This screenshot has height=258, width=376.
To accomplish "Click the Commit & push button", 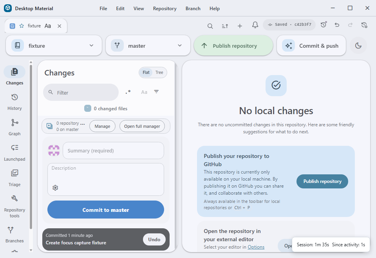I will 311,45.
